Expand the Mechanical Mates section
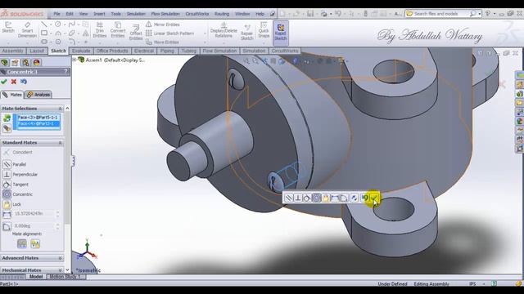524x294 pixels. (60, 270)
